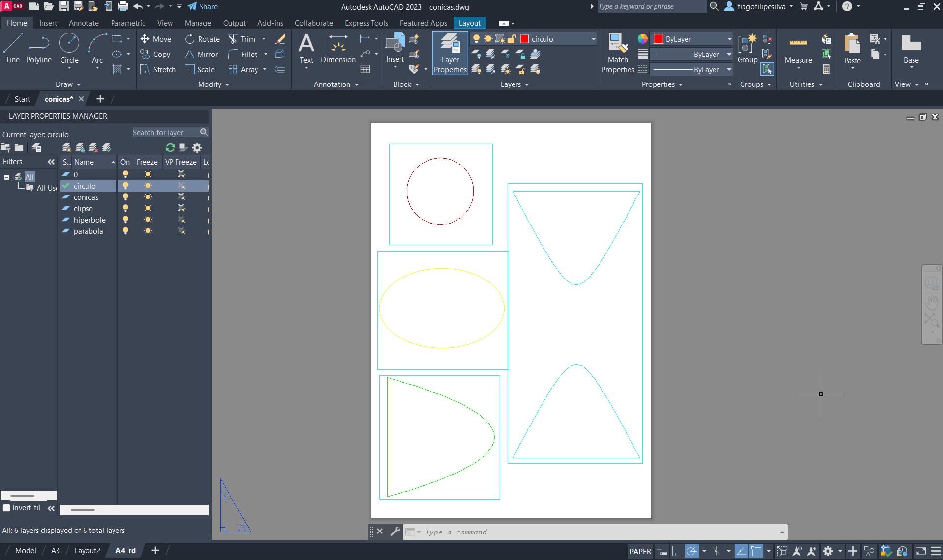
Task: Toggle freeze on the hiperbole layer
Action: (x=148, y=220)
